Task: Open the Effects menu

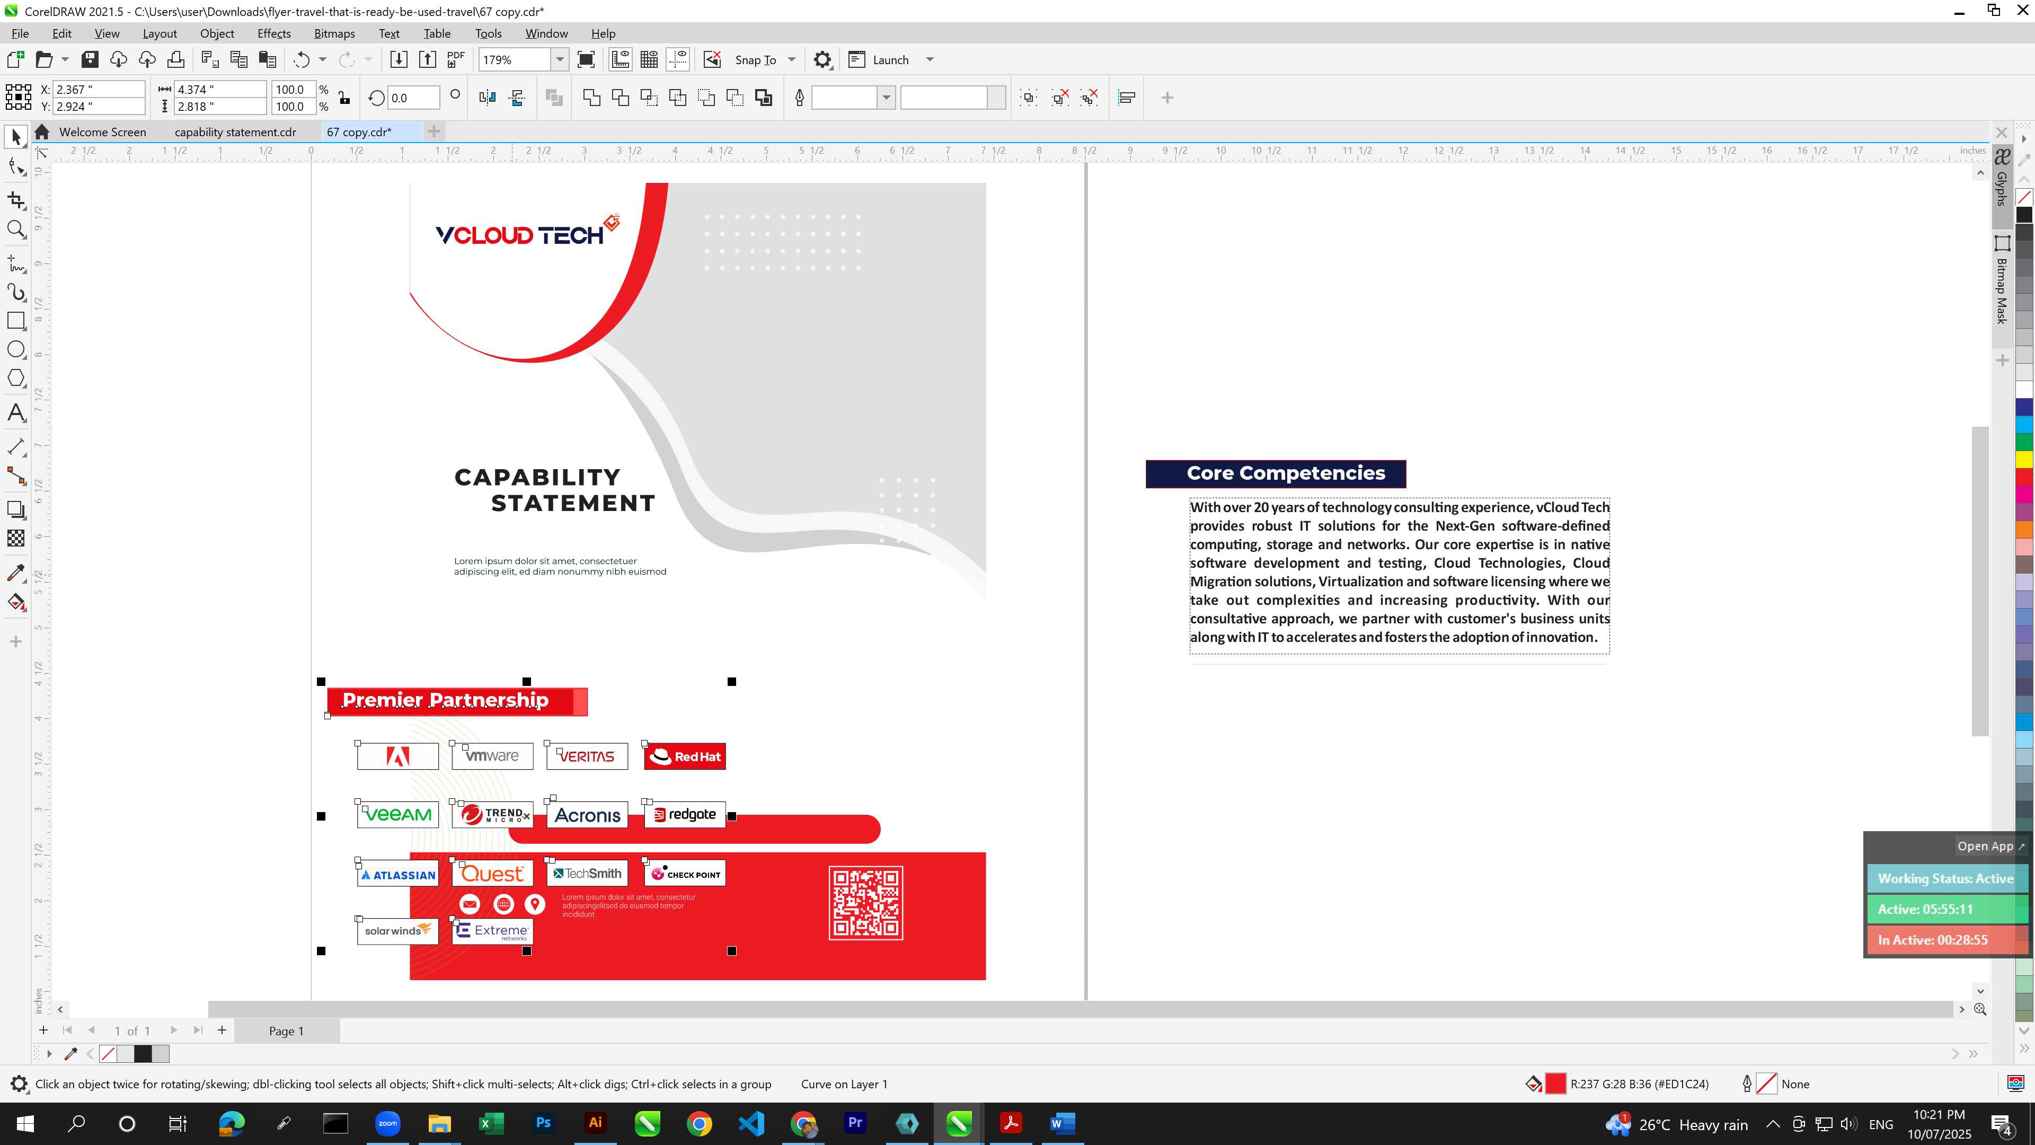Action: click(273, 33)
